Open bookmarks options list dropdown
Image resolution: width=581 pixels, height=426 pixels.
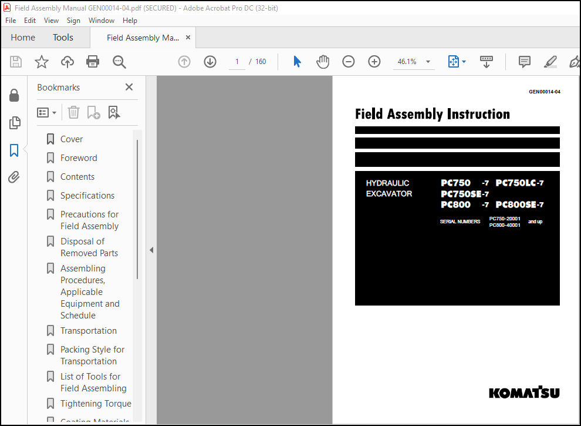(x=47, y=112)
